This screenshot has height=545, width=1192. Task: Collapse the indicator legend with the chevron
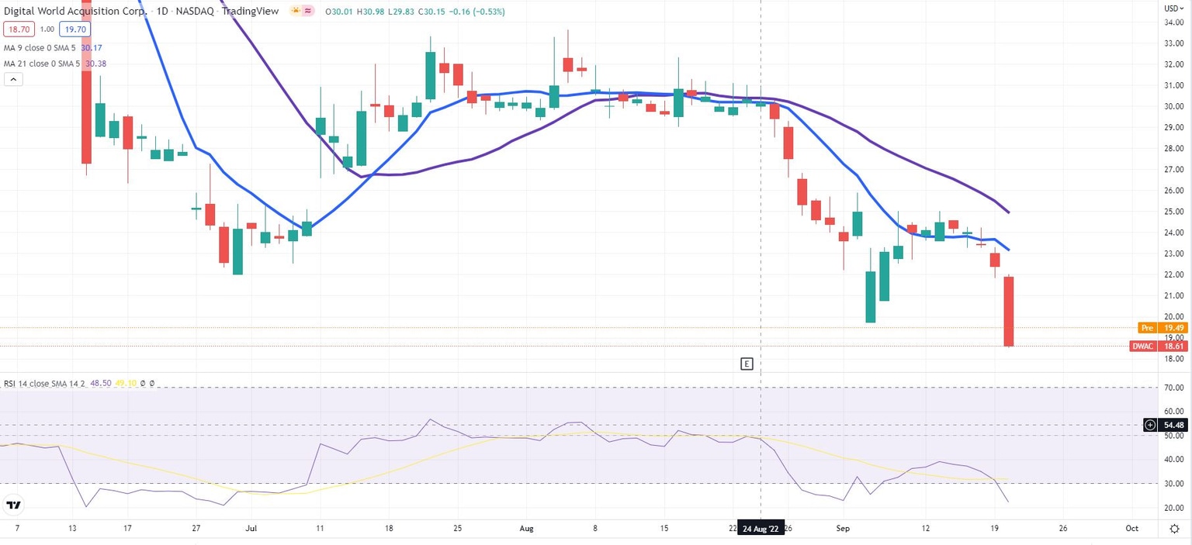[13, 79]
